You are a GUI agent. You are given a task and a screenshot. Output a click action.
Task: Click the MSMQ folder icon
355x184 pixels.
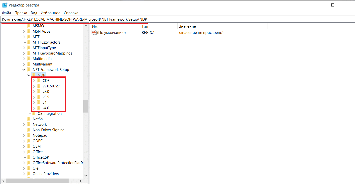pos(29,26)
